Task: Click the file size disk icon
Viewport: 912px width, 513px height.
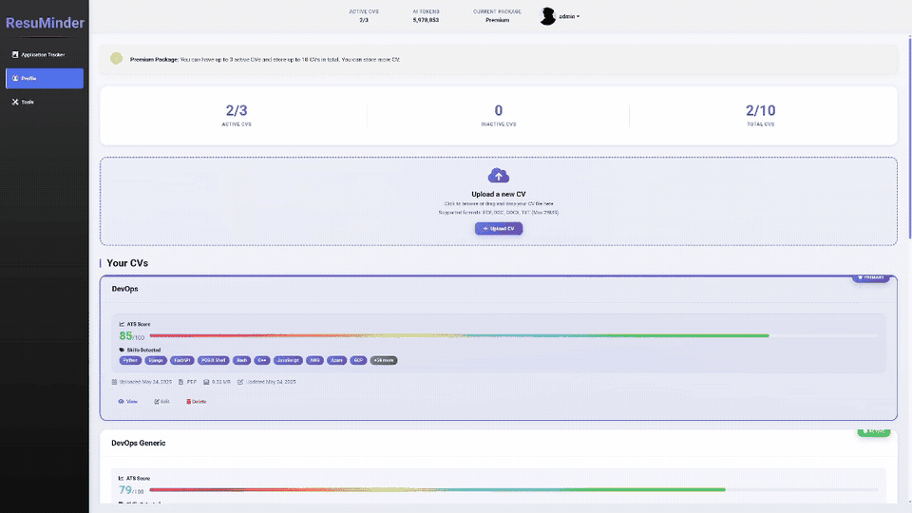Action: (x=206, y=382)
